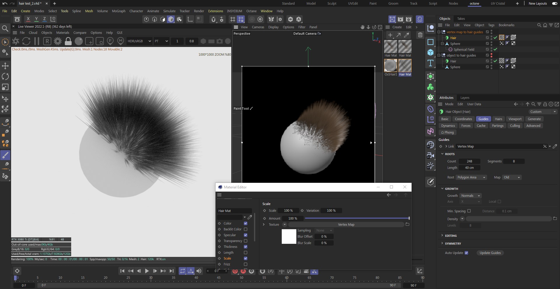Viewport: 560px width, 289px height.
Task: Adjust the Amount slider in Material Editor
Action: point(357,218)
